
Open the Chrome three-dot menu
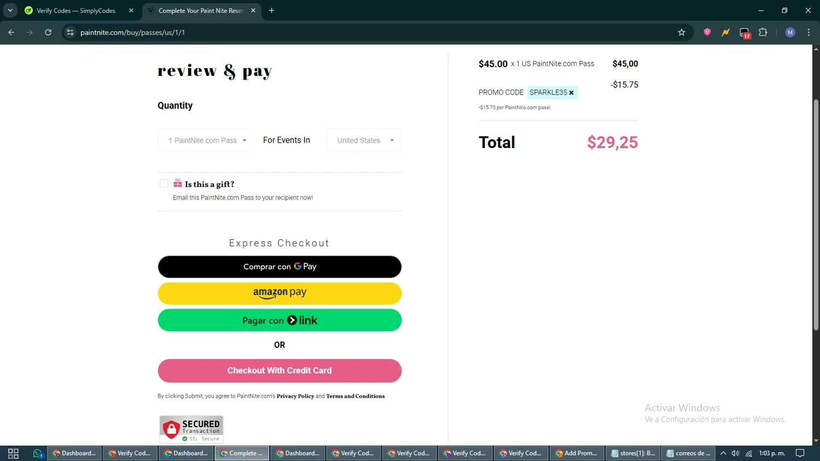pos(809,32)
